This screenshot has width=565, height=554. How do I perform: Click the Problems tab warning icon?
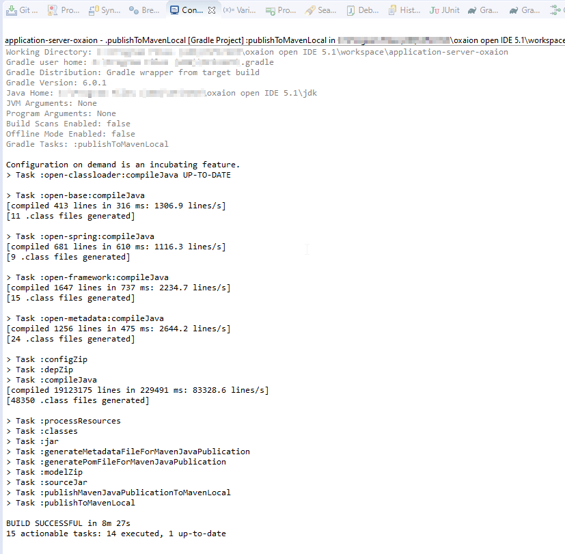[x=53, y=10]
